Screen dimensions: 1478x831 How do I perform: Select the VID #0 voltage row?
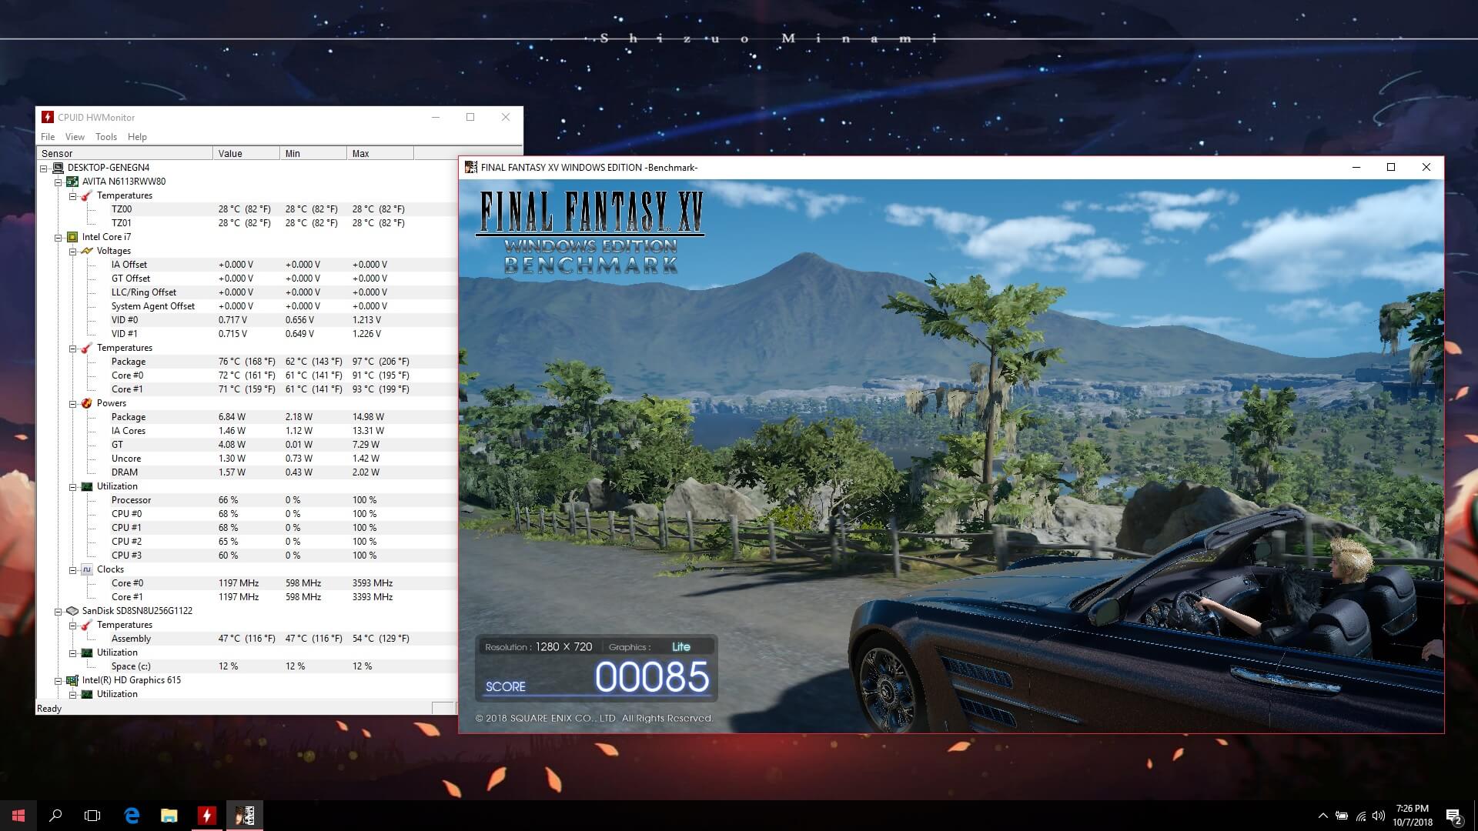[246, 320]
